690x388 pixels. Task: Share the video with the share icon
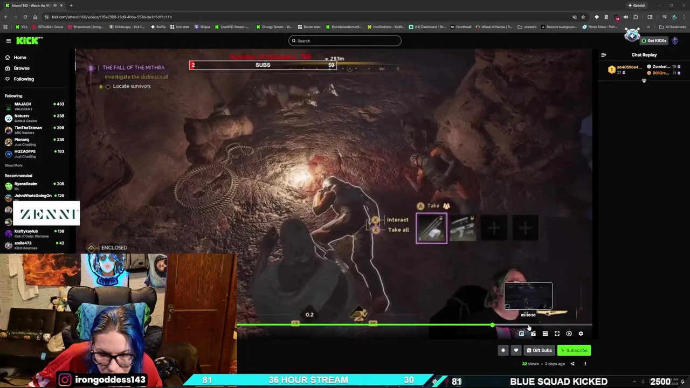tap(572, 364)
